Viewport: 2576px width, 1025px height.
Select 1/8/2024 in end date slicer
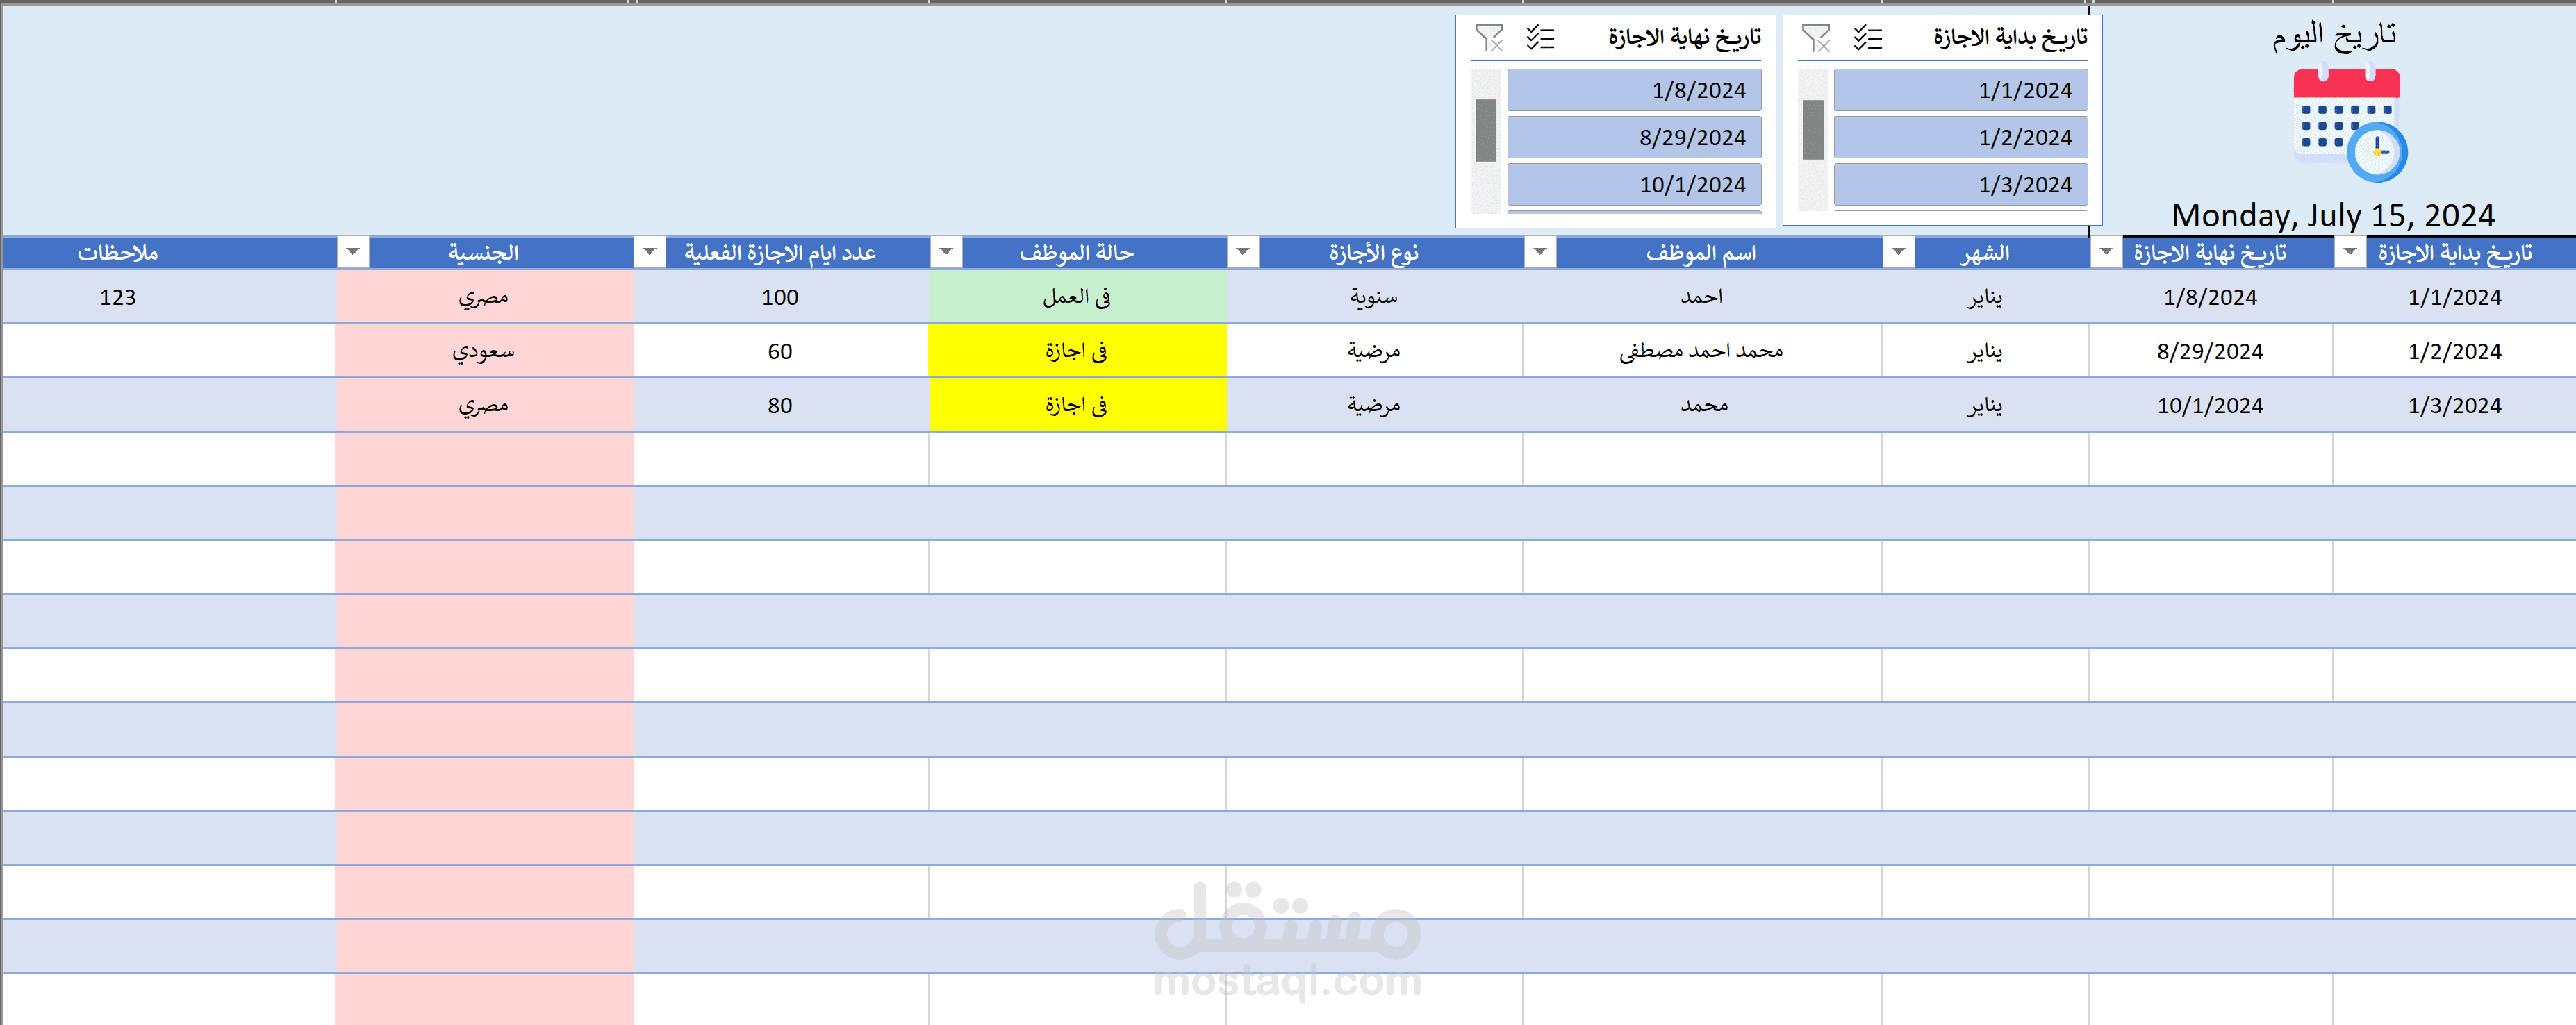tap(1633, 90)
